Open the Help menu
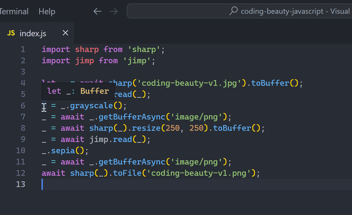Viewport: 352px width, 215px height. (x=47, y=11)
